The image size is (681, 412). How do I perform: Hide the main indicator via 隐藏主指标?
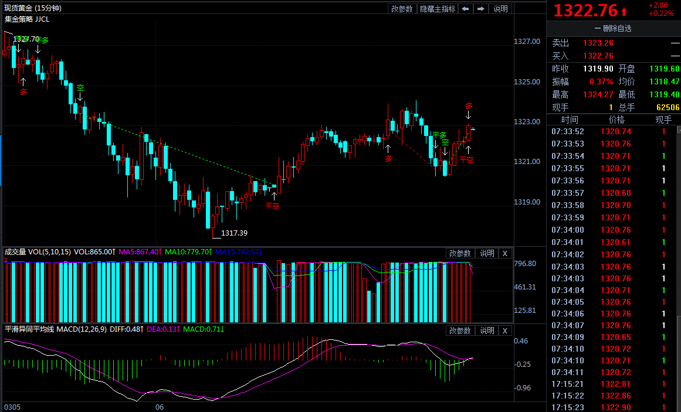[438, 9]
